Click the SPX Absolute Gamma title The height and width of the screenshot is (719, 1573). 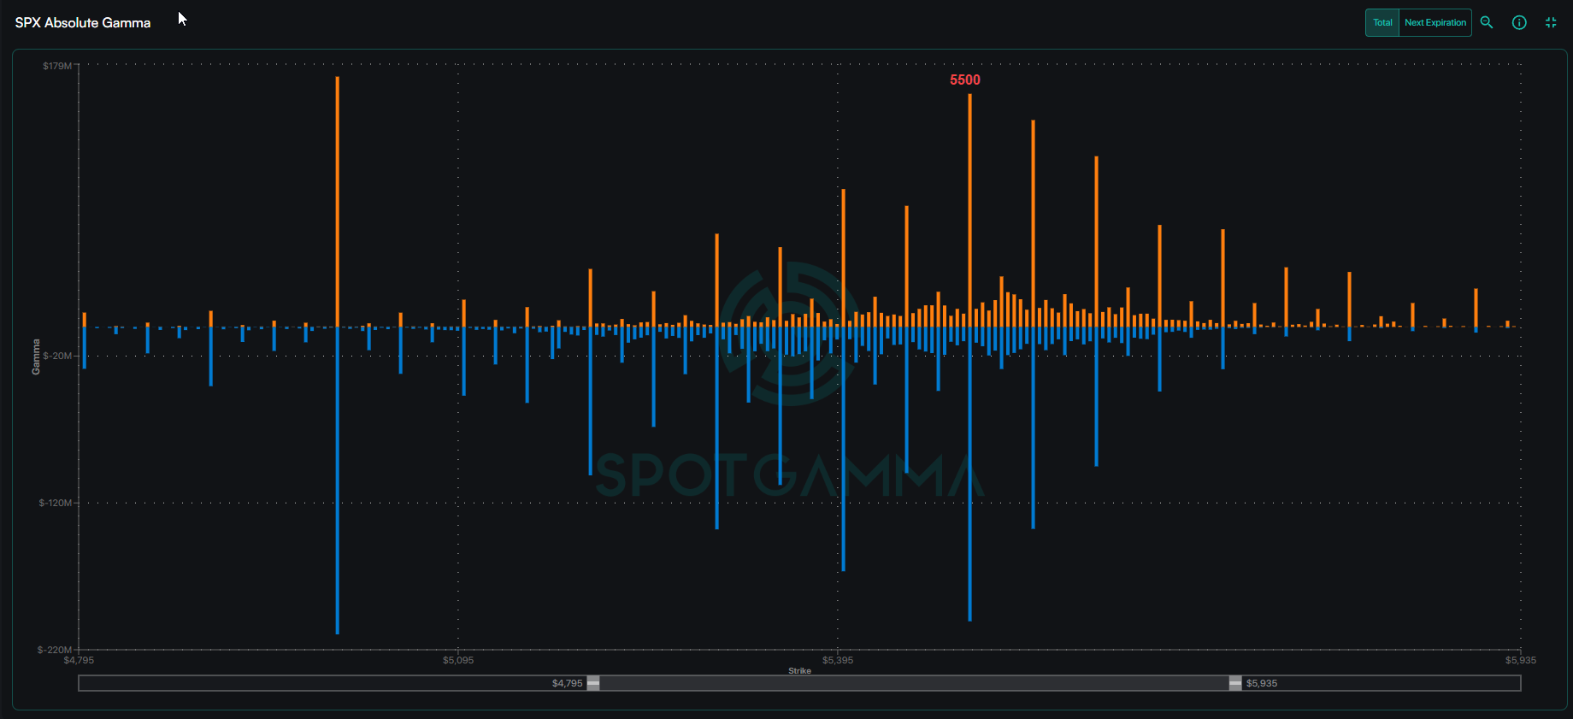pyautogui.click(x=83, y=23)
